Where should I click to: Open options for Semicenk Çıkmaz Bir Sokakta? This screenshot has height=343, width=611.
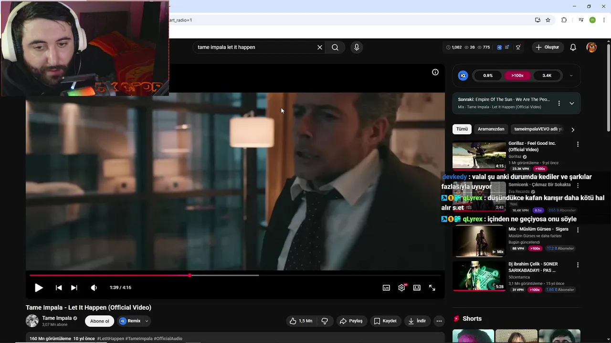point(578,185)
